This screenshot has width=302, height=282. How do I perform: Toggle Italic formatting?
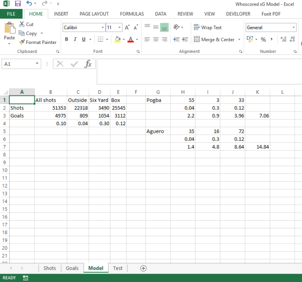click(x=75, y=40)
